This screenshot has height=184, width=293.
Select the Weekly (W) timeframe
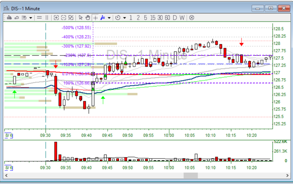coord(182,18)
